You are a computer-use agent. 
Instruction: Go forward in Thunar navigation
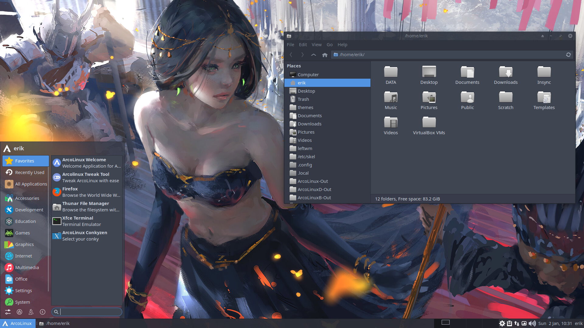tap(302, 55)
